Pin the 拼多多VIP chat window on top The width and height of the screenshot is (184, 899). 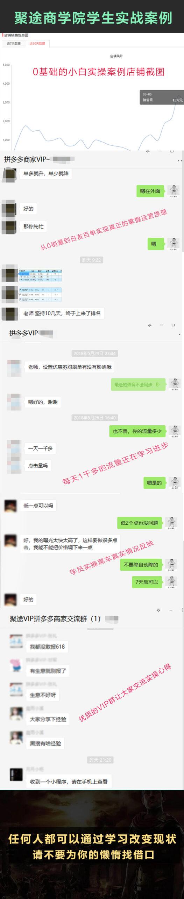(x=149, y=326)
